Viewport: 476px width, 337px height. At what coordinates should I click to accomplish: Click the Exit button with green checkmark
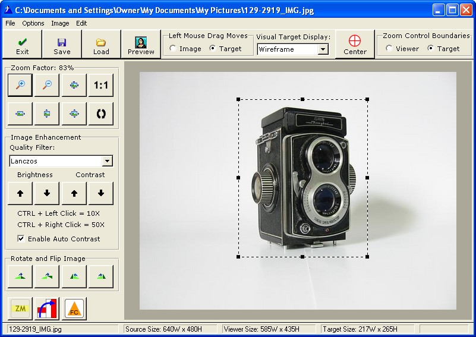[x=22, y=44]
